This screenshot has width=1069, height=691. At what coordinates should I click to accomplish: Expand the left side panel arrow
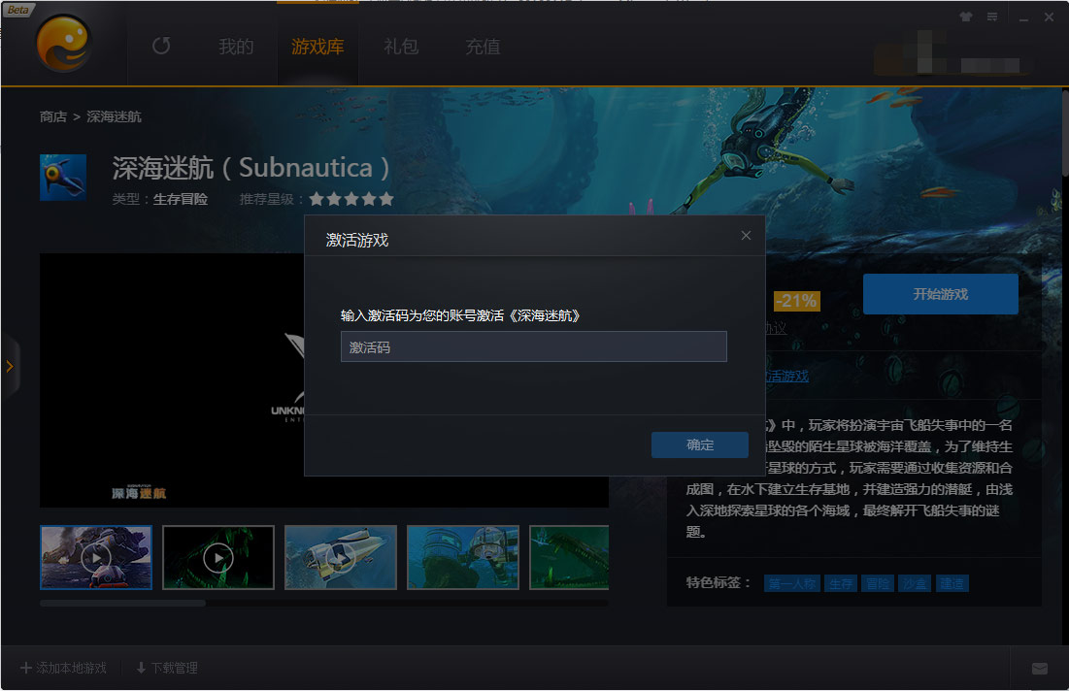click(10, 367)
